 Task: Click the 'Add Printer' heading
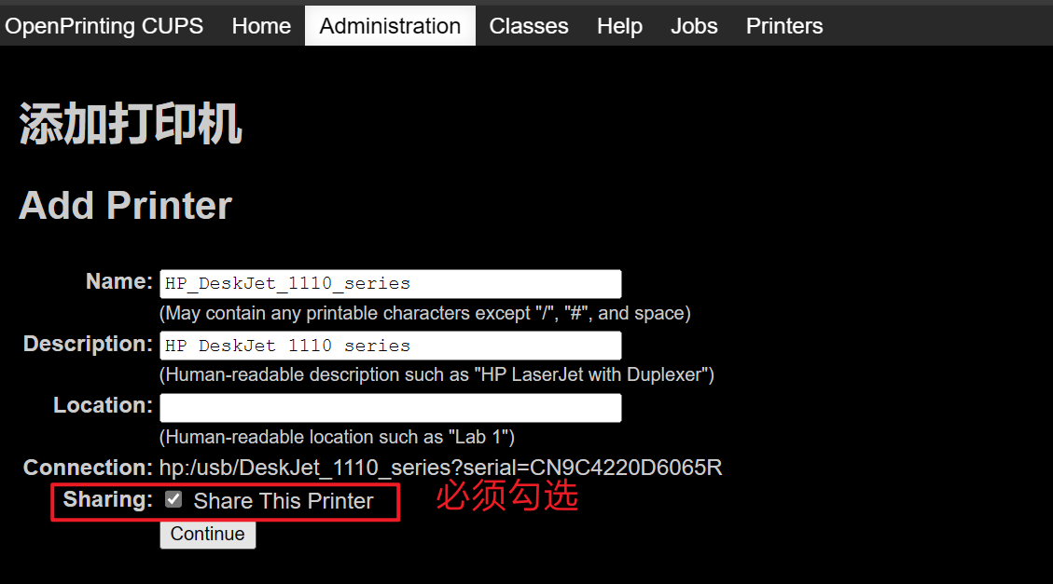pyautogui.click(x=125, y=206)
